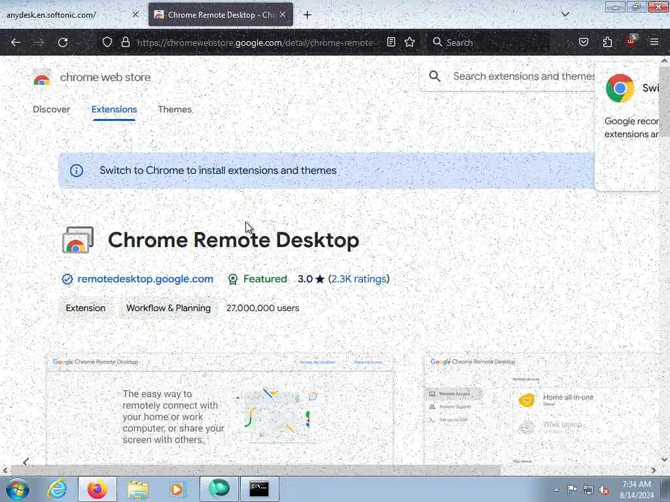Open the Firefox hamburger menu
670x502 pixels.
(654, 42)
